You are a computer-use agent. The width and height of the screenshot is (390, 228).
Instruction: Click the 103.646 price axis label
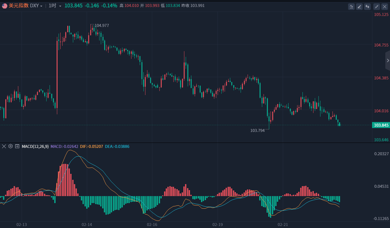point(381,140)
